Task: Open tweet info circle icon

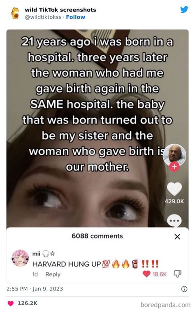Action: coord(184,289)
